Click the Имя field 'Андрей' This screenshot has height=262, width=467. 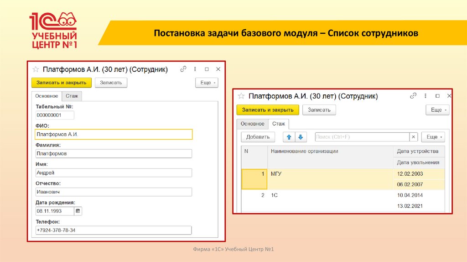click(114, 173)
